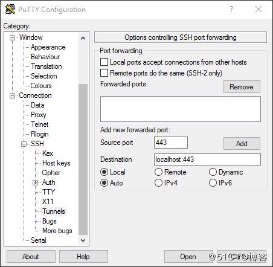Collapse the SSH tree node

[24, 144]
